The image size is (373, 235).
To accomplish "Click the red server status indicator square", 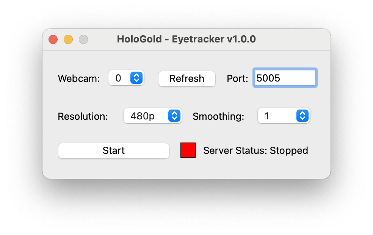I will coord(188,150).
